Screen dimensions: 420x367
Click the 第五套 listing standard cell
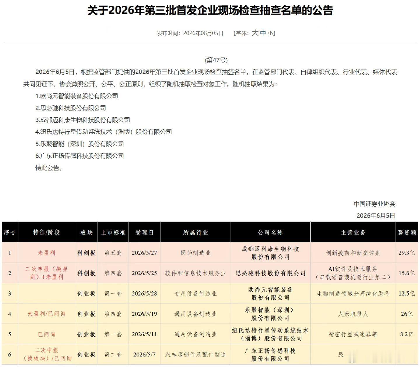pos(113,253)
